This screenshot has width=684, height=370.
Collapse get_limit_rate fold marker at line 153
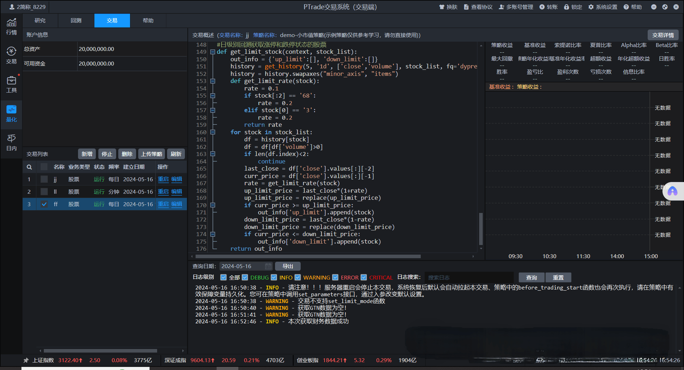pyautogui.click(x=213, y=81)
